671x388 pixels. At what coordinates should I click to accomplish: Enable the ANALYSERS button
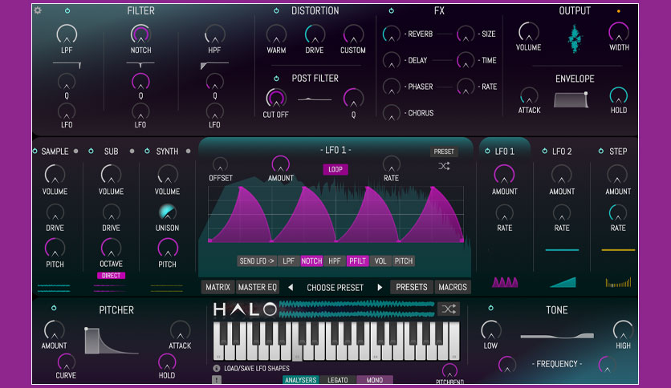[x=300, y=380]
